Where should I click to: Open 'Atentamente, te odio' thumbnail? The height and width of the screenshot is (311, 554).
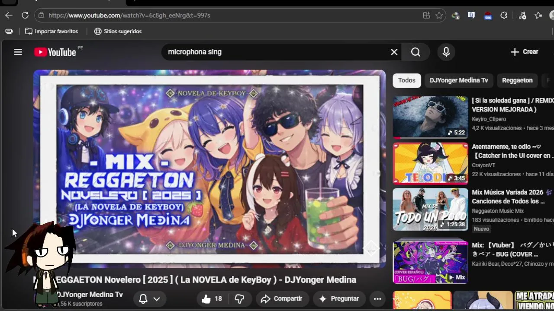[430, 163]
